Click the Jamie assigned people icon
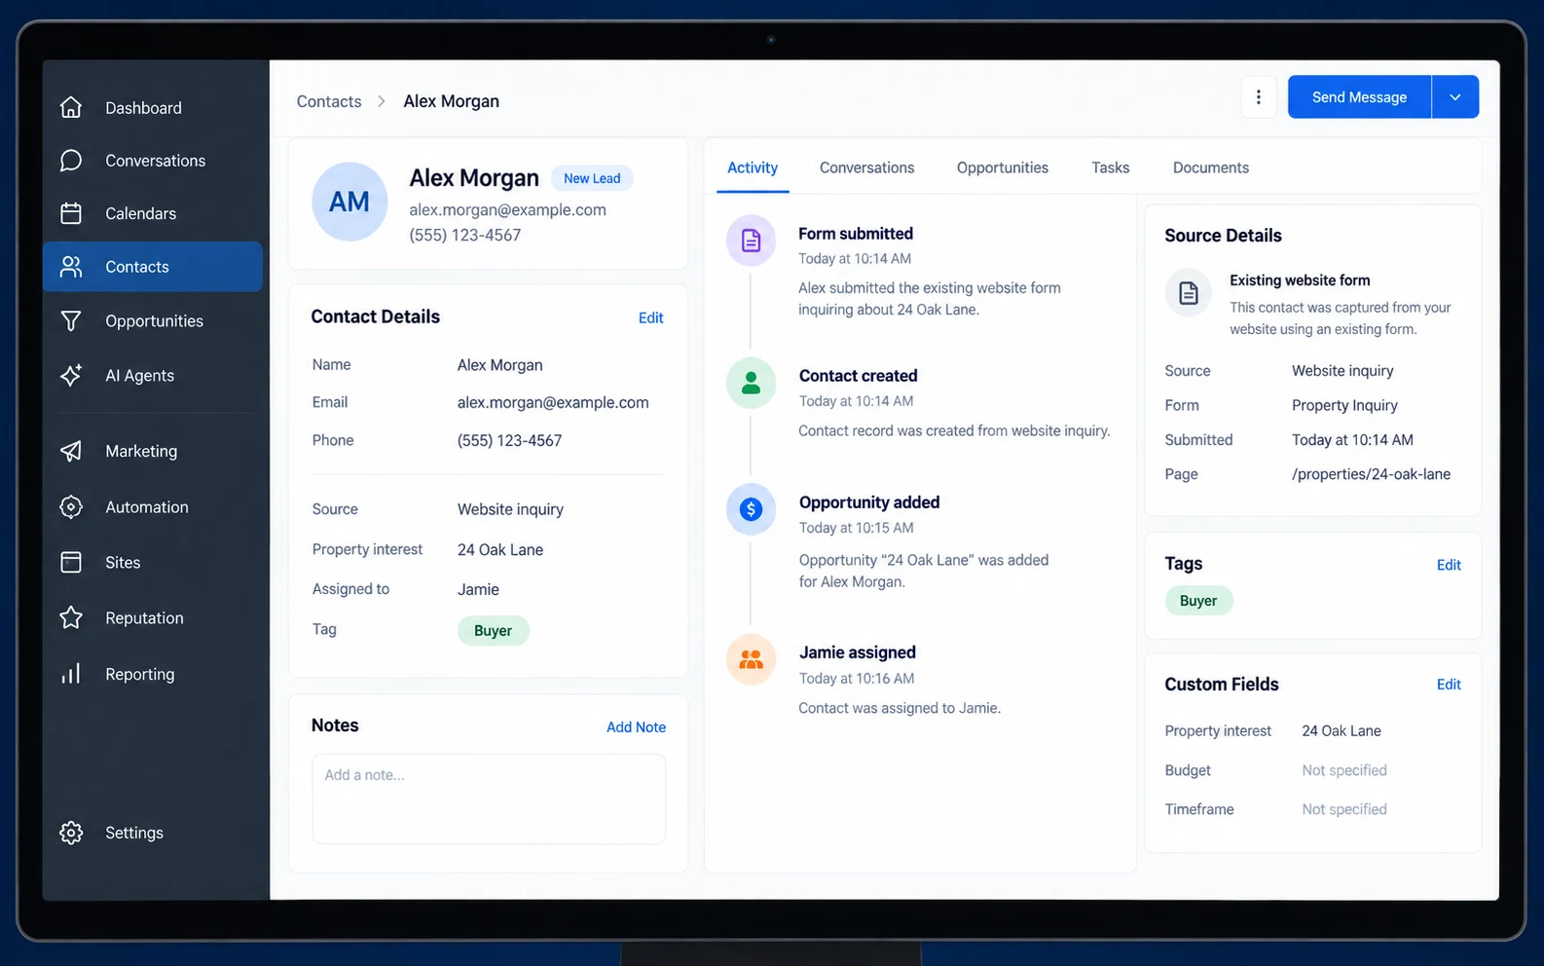This screenshot has height=966, width=1544. 751,660
